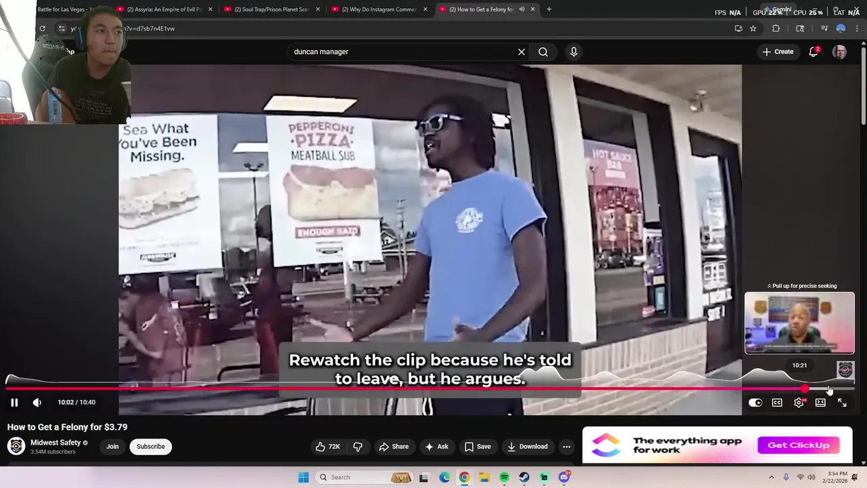Click the "How to Get a Felony for $3.79" title
Screen dimensions: 867x488
pyautogui.click(x=67, y=427)
